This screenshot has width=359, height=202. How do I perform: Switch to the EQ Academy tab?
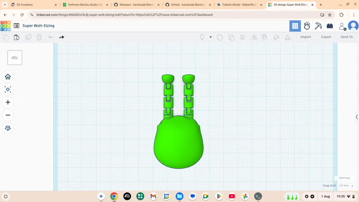point(33,5)
